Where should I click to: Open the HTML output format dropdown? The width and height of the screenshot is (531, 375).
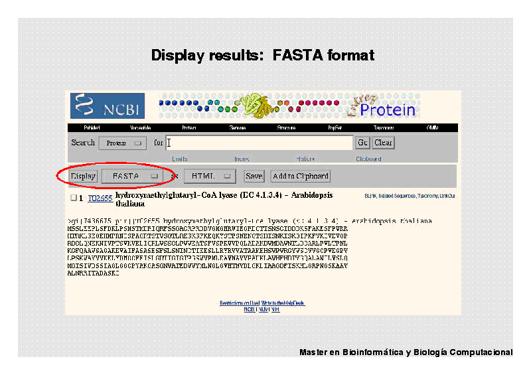210,176
